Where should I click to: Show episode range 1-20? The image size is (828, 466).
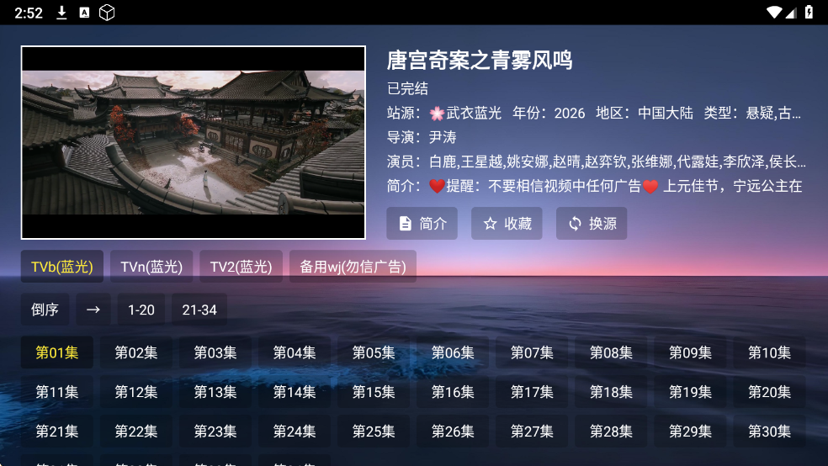pyautogui.click(x=141, y=310)
